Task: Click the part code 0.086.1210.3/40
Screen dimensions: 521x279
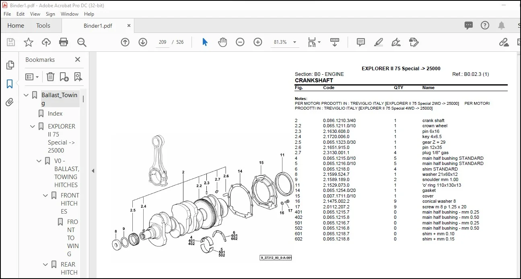Action: pyautogui.click(x=339, y=120)
